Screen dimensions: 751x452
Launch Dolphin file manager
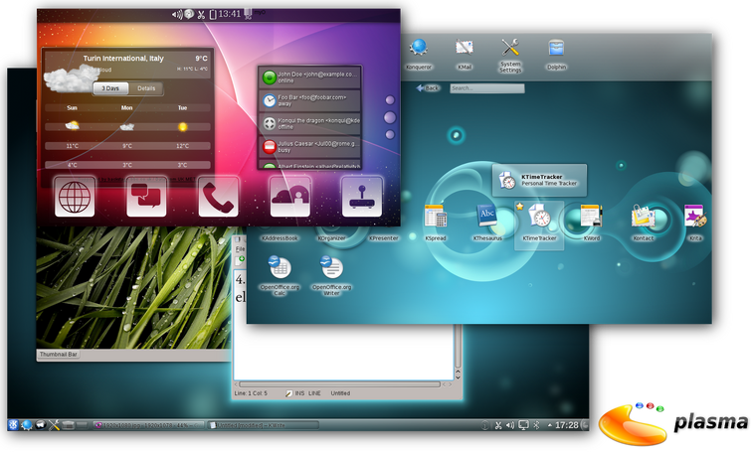557,55
